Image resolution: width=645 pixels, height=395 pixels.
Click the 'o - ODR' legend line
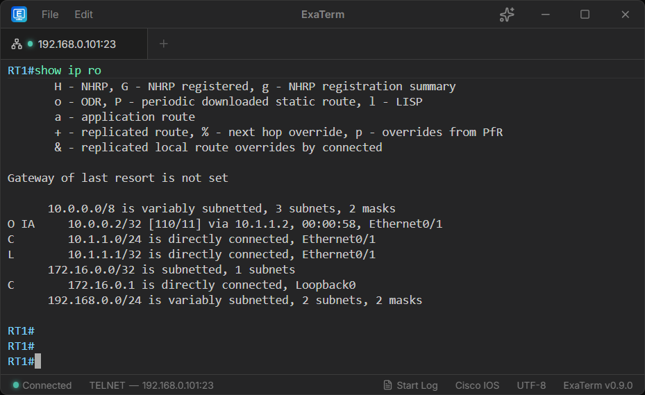pyautogui.click(x=239, y=101)
